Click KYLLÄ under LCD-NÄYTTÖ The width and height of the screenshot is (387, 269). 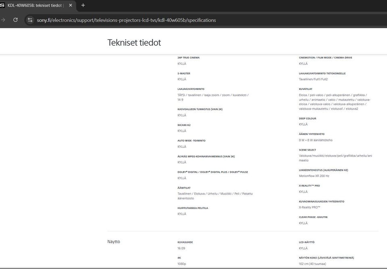point(303,248)
